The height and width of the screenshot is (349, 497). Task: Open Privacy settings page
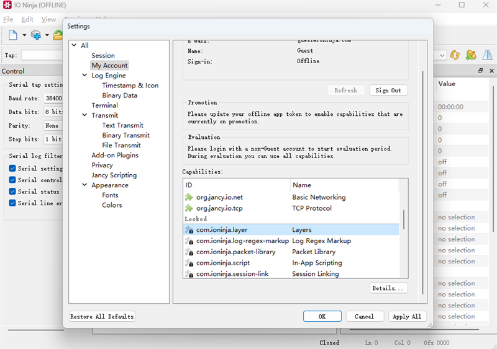(102, 165)
